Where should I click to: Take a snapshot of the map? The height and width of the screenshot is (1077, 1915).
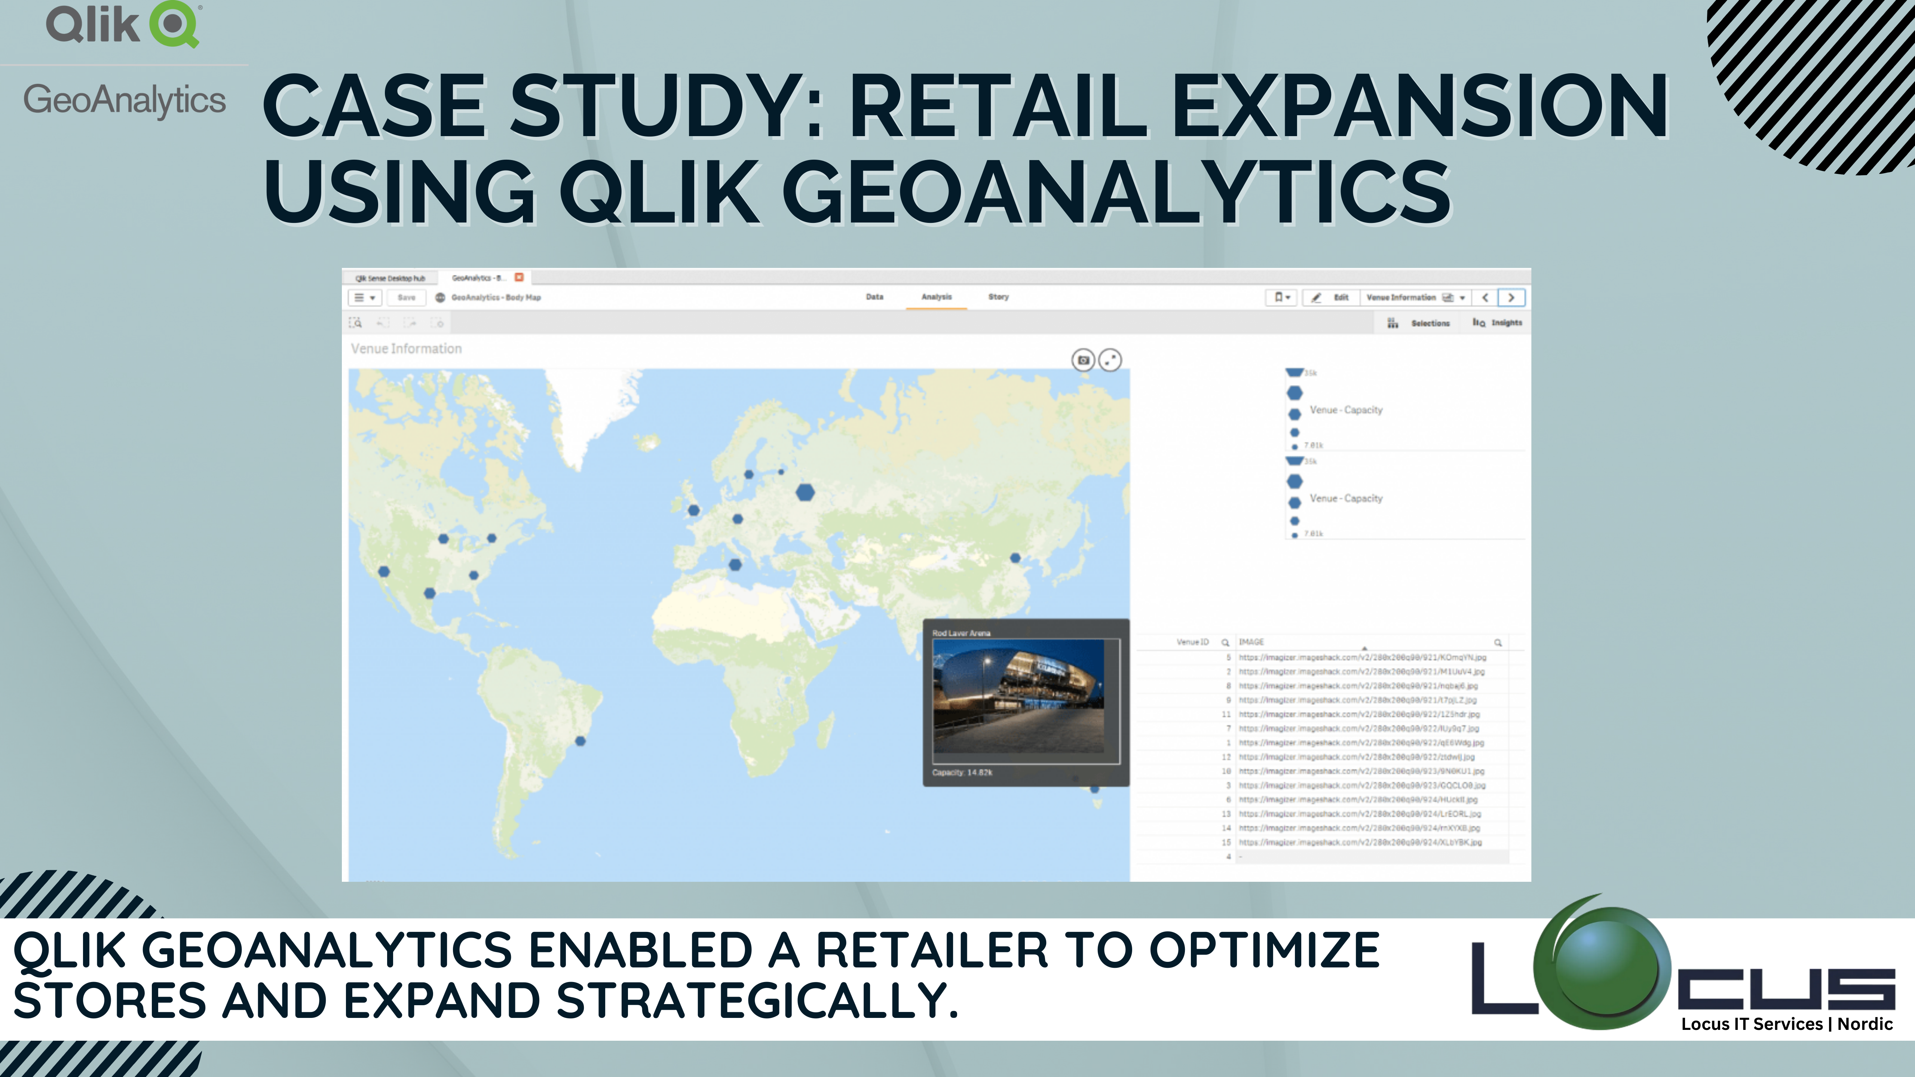click(x=1083, y=360)
